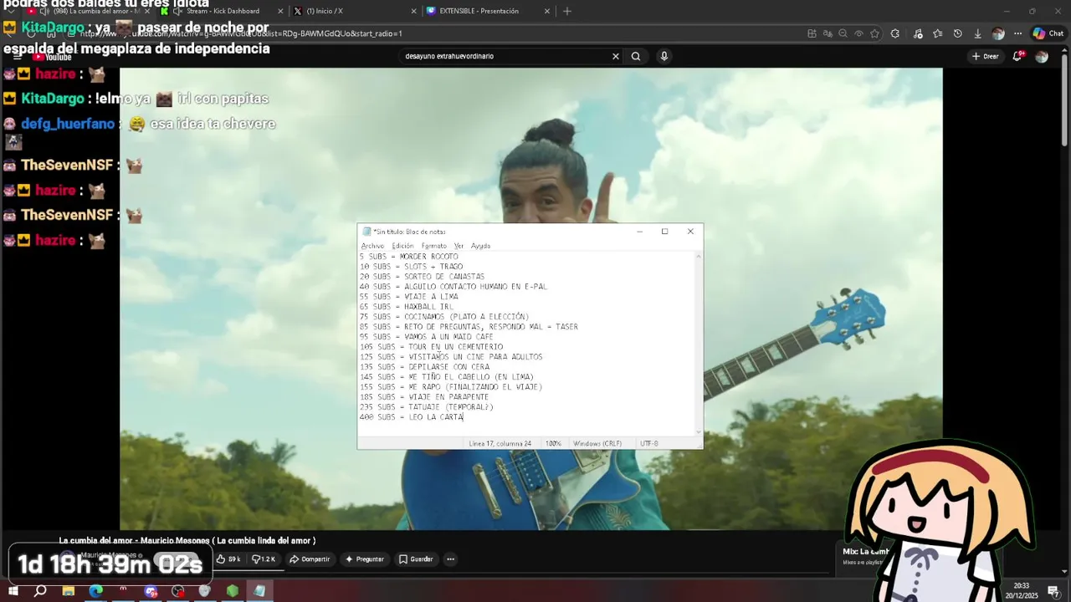Click the Preguntar button under the video
Viewport: 1071px width, 602px height.
click(365, 559)
